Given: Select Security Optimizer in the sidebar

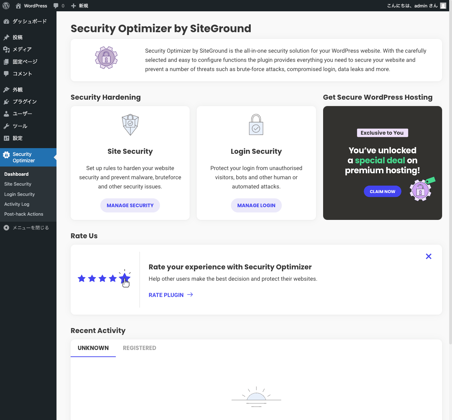Looking at the screenshot, I should 28,157.
